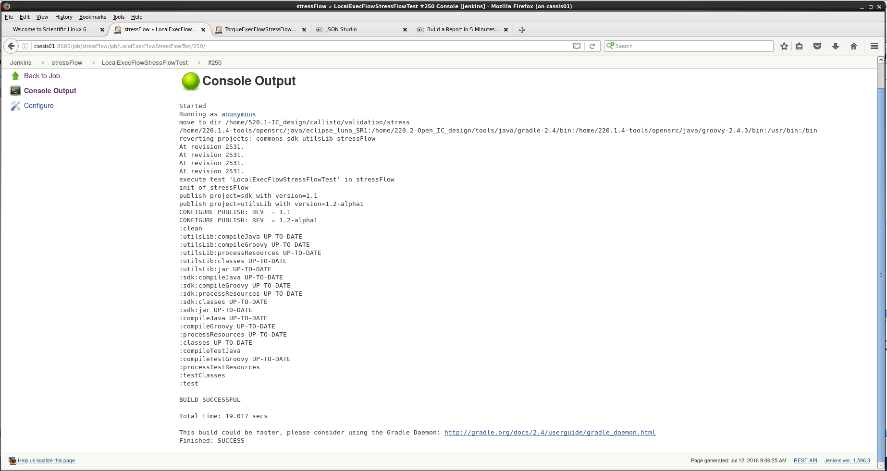Open the Bookmarks menu
This screenshot has height=471, width=887.
[x=93, y=17]
